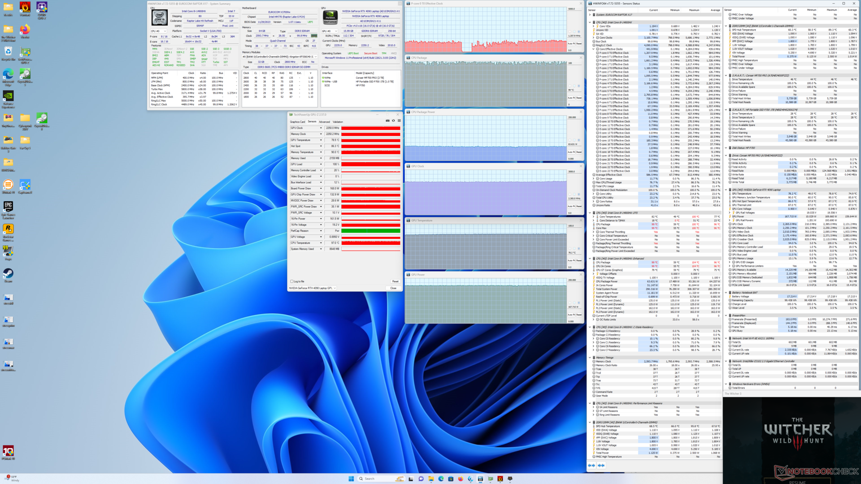Click Auto Fit in CPU Package graph
The image size is (861, 484).
pyautogui.click(x=571, y=98)
